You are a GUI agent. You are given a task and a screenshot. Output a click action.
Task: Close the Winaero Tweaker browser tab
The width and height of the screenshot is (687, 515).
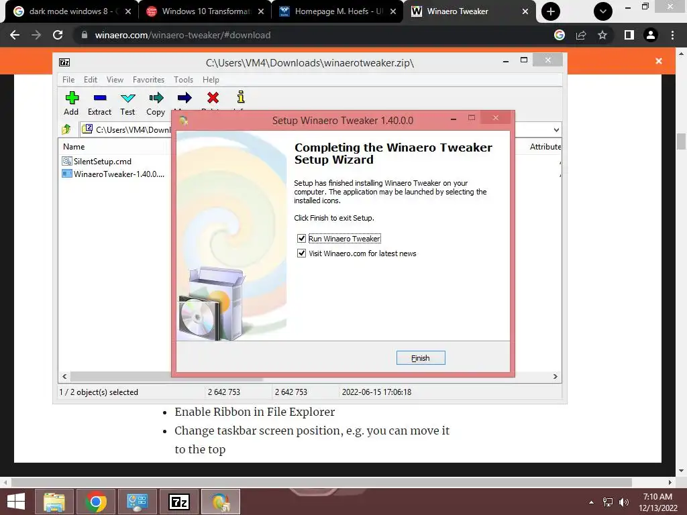point(525,11)
